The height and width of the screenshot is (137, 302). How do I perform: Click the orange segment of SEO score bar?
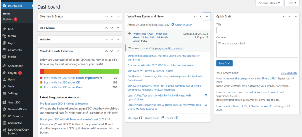61,71
